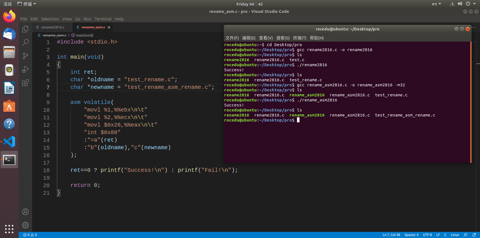Open the network status icon in top bar
Screen dimensions: 480x238
(x=452, y=4)
